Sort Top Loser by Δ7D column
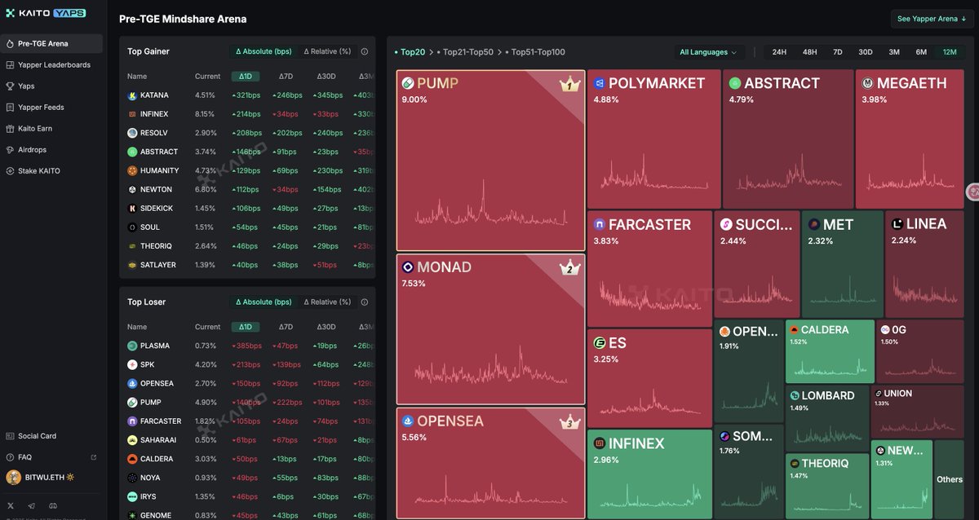 click(286, 327)
